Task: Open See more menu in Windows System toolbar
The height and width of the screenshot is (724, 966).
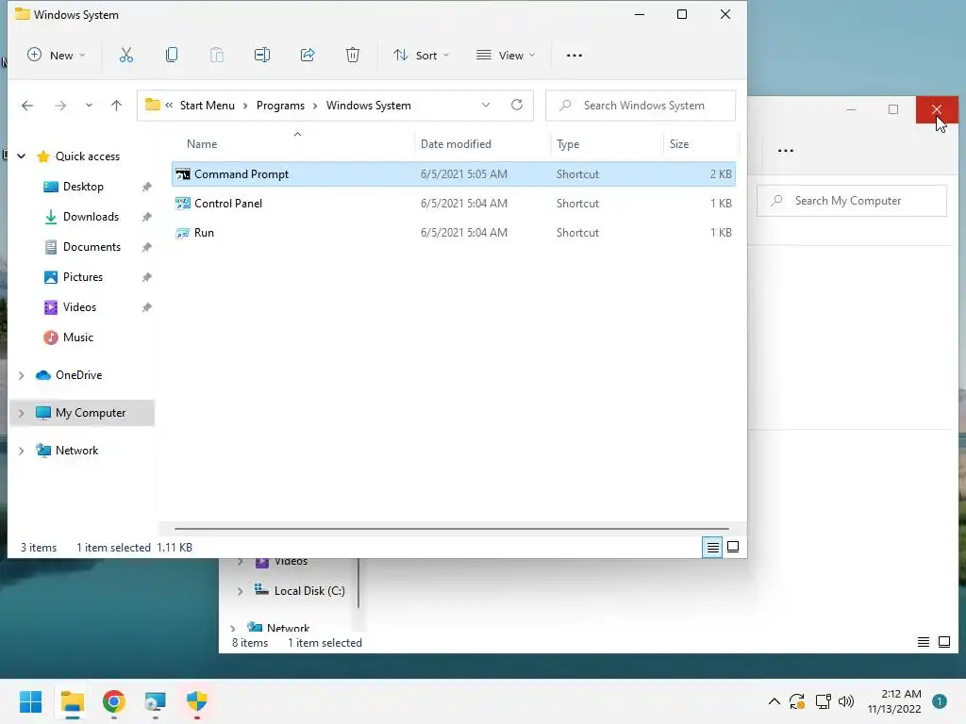Action: (x=575, y=56)
